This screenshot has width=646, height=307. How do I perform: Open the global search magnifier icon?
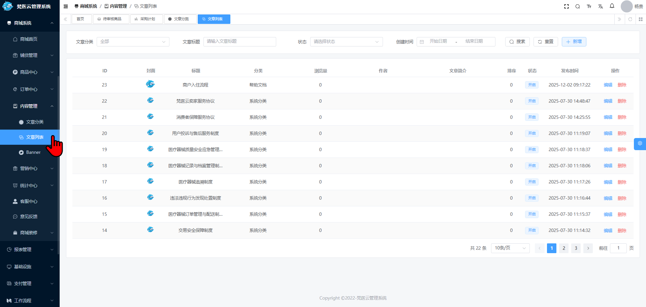[x=578, y=6]
